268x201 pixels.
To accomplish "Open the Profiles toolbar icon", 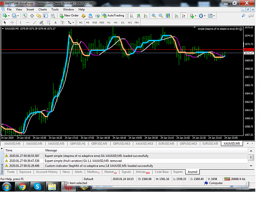I will coord(14,16).
